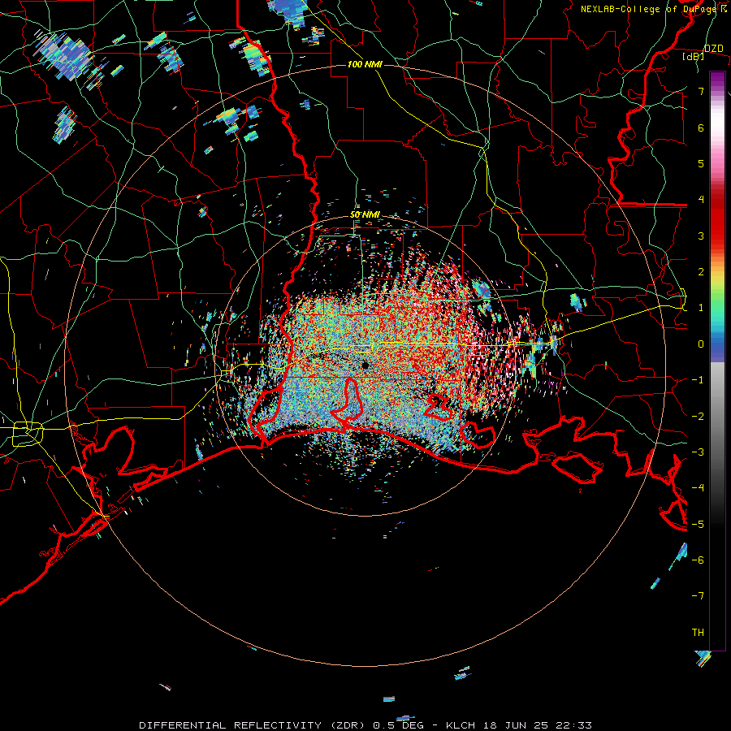This screenshot has height=731, width=731.
Task: Click the -7 value on color scale
Action: (x=698, y=596)
